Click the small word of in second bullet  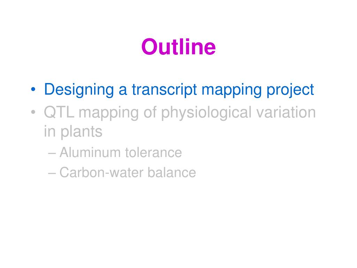[150, 112]
